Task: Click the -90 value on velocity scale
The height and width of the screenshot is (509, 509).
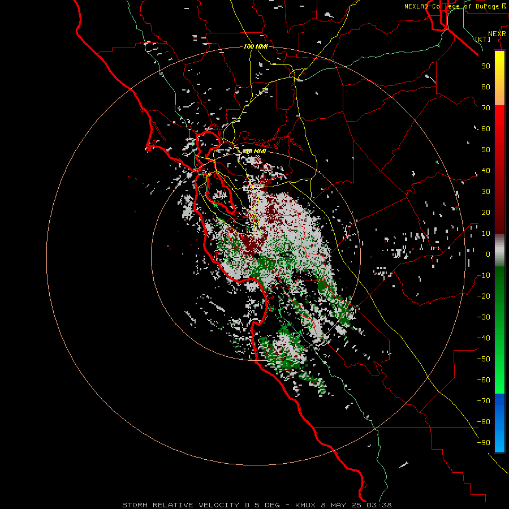Action: coord(484,443)
